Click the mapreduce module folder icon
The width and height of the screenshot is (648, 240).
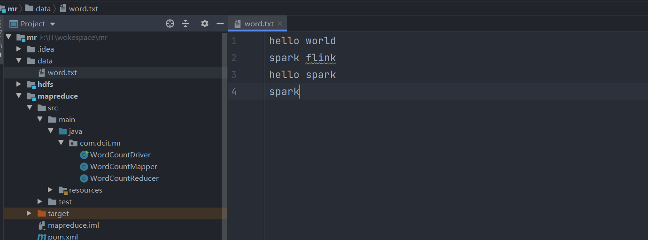31,96
